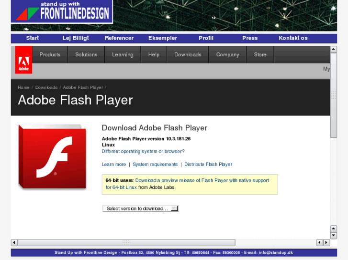Click the vertical scrollbar down arrow

pyautogui.click(x=333, y=236)
